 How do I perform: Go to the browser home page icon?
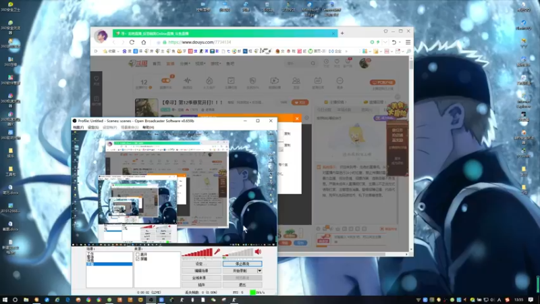[144, 42]
